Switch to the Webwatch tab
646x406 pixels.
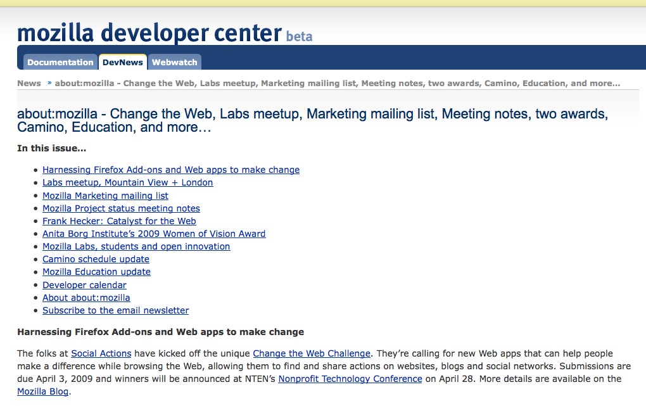tap(175, 62)
